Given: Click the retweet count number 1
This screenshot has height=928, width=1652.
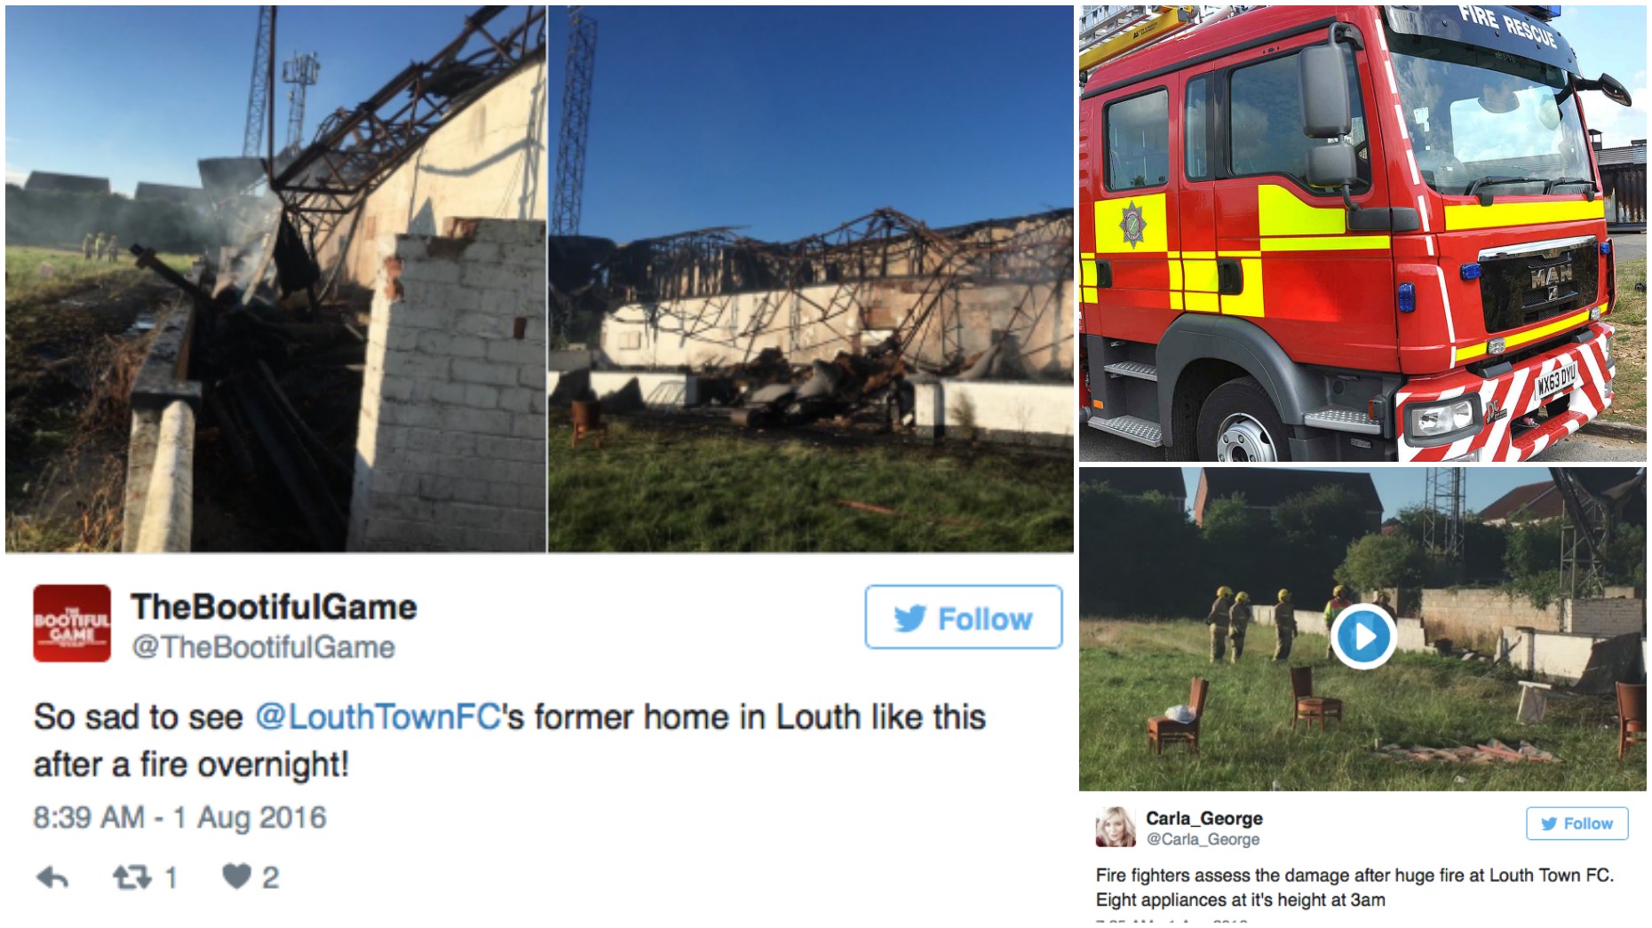Looking at the screenshot, I should click(171, 878).
